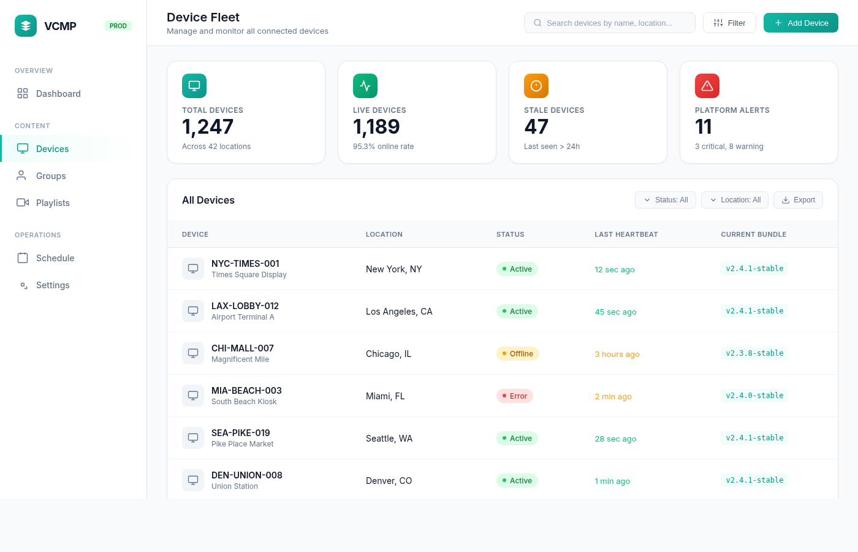Click the Groups person icon
This screenshot has width=858, height=552.
(22, 175)
